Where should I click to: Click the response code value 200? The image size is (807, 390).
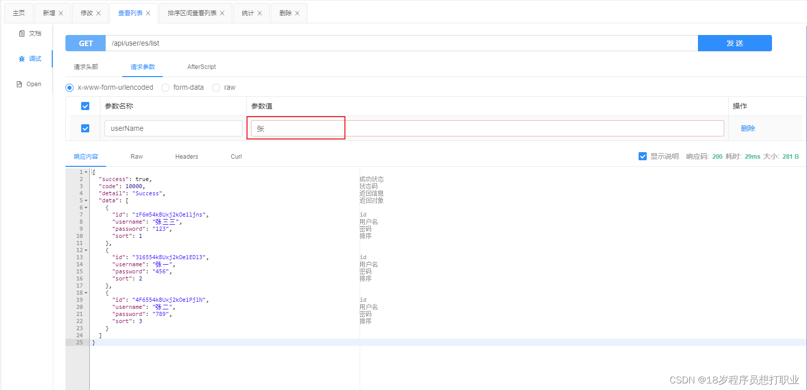click(717, 157)
